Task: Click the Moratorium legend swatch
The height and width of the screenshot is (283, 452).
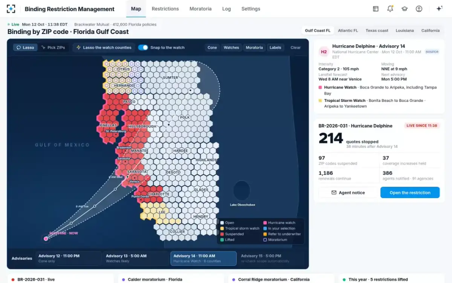Action: [x=265, y=240]
